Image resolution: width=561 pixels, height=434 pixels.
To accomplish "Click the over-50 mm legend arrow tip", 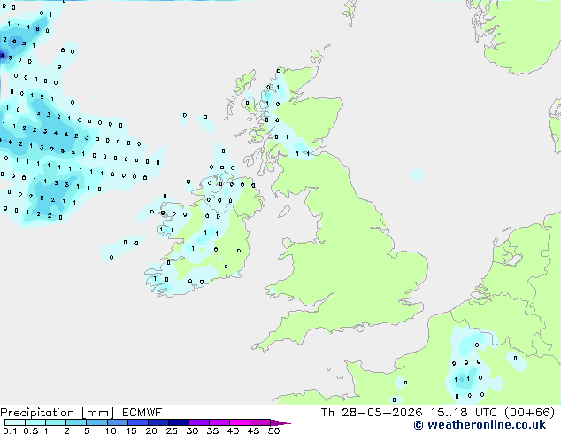I will [280, 422].
